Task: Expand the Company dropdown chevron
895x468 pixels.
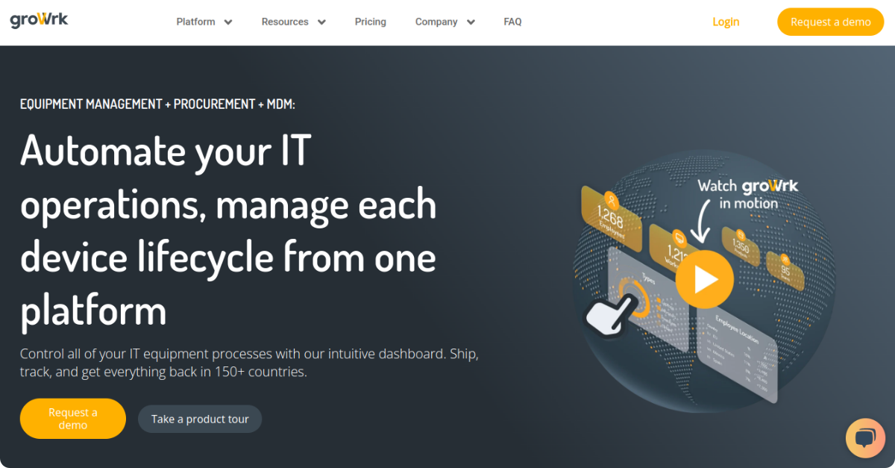Action: coord(471,22)
